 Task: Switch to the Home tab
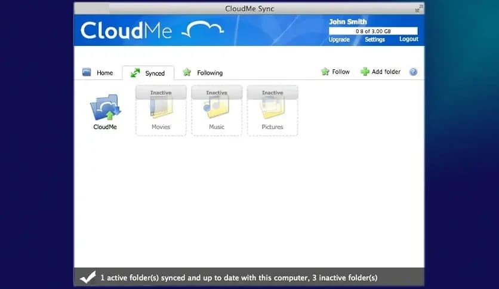[97, 73]
